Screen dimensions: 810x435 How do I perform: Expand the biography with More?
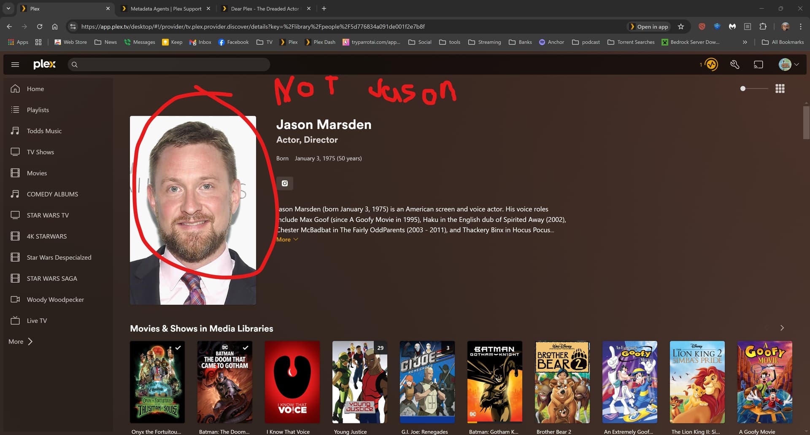pos(287,239)
